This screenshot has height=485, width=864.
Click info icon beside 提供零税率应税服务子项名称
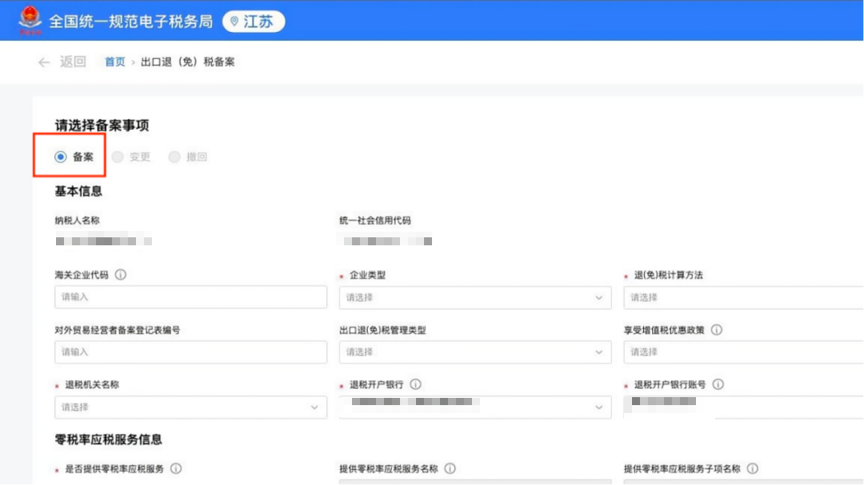[x=752, y=469]
